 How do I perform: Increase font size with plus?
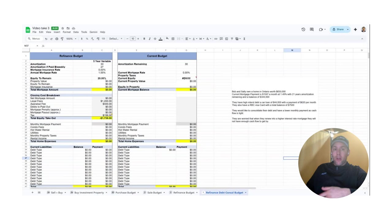(138, 39)
